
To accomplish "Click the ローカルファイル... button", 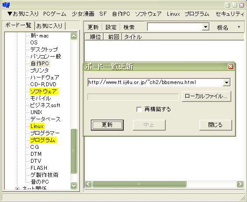I will (206, 96).
